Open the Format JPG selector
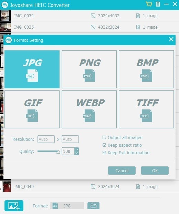Viewport: 179px width, 214px height. click(67, 206)
